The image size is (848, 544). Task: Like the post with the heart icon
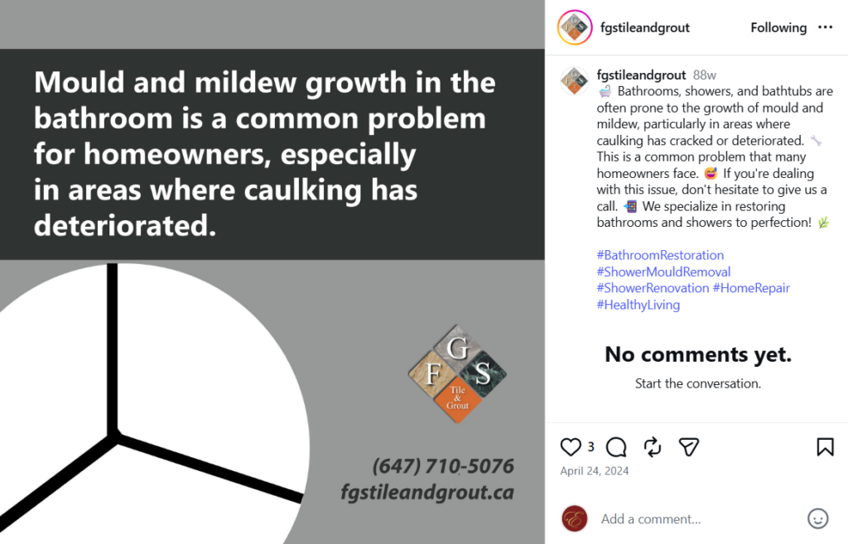571,447
